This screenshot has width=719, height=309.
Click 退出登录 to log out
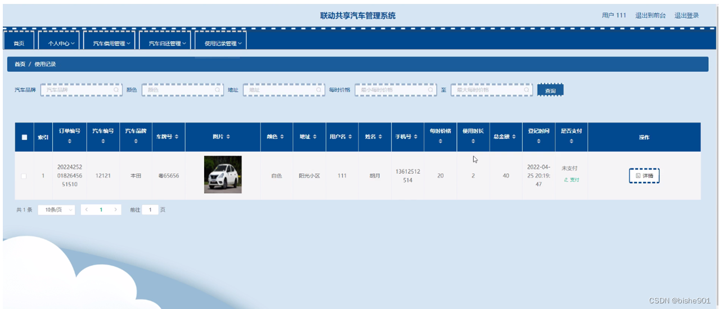coord(686,16)
